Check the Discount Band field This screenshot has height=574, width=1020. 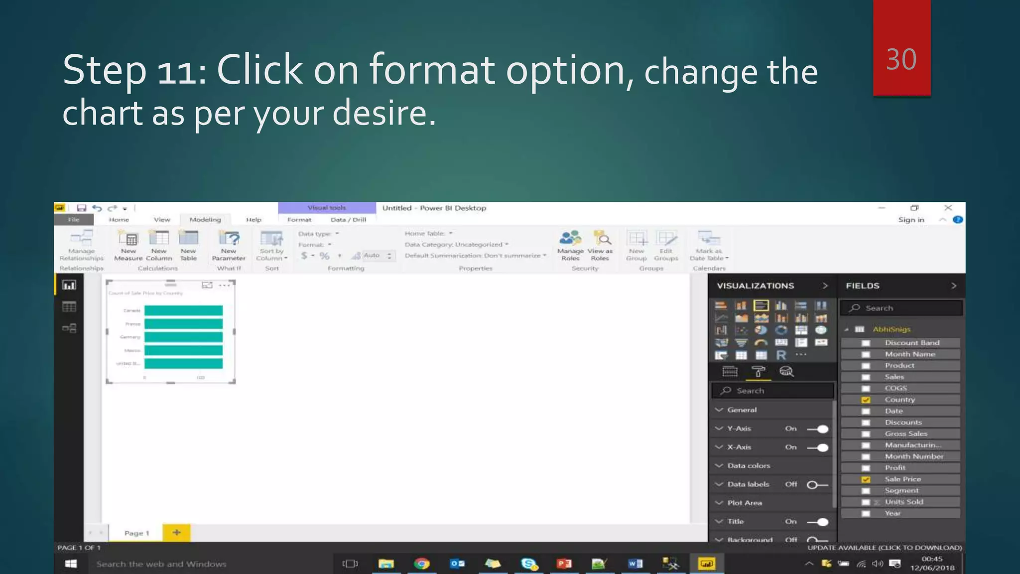866,343
